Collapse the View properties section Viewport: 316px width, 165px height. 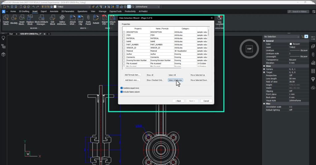(264, 66)
